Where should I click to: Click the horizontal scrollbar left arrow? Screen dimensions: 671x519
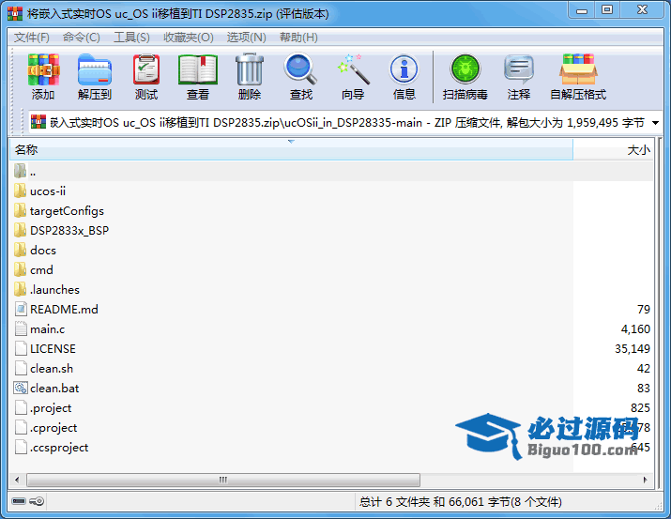click(17, 480)
